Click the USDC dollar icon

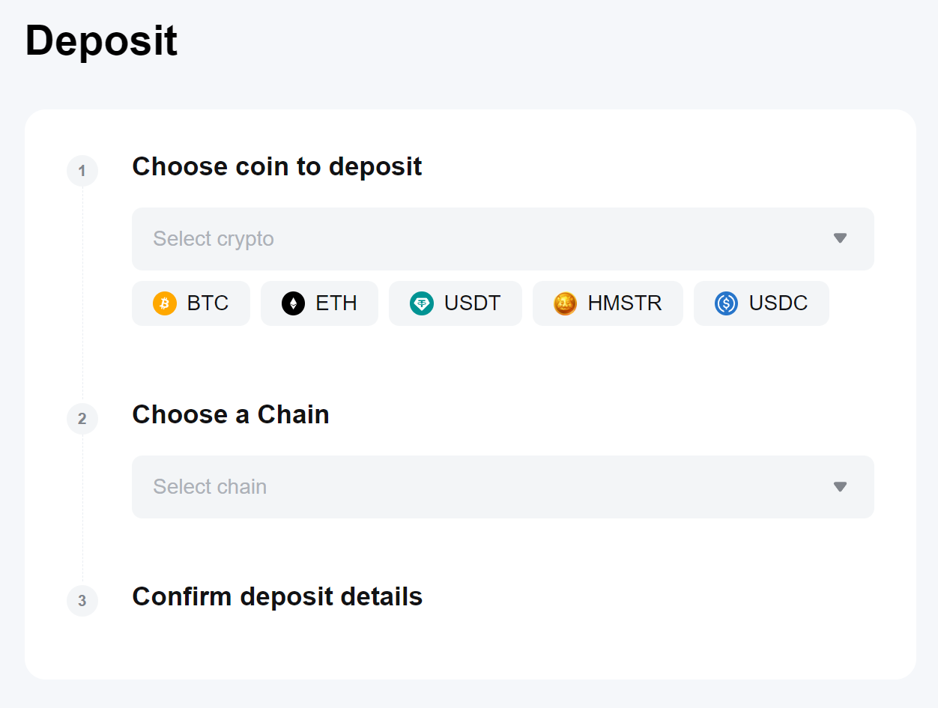pos(725,303)
